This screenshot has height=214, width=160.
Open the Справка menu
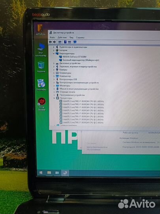pos(80,37)
